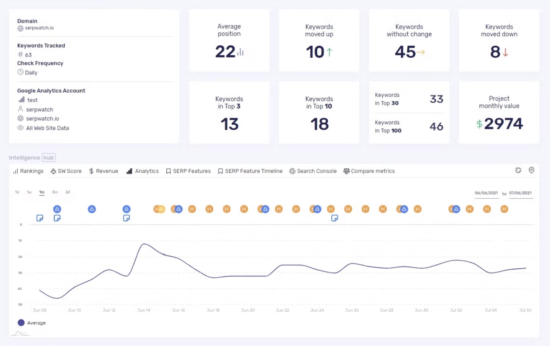Click the red down arrow next to 8
Viewport: 550px width, 346px height.
click(x=505, y=52)
